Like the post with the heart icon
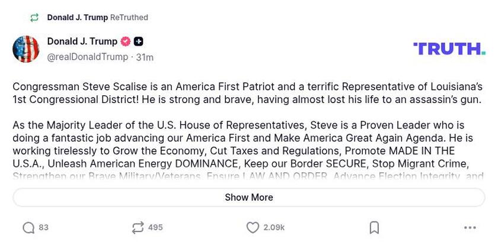The width and height of the screenshot is (498, 251). click(x=253, y=228)
